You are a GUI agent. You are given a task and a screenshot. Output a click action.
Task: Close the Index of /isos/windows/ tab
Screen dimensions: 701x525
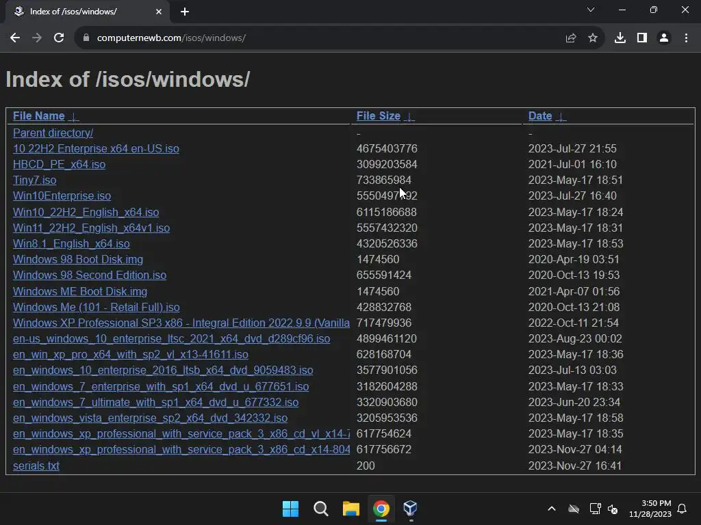159,12
